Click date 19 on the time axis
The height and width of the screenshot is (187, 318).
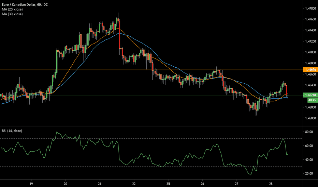point(31,183)
